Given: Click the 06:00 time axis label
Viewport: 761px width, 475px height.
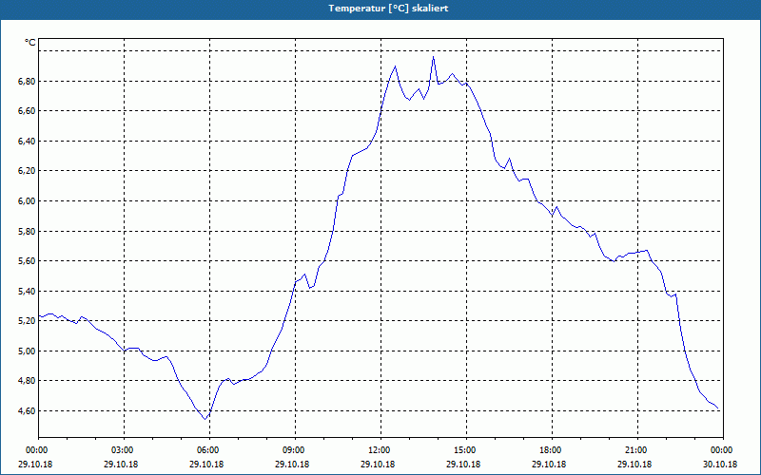Looking at the screenshot, I should tap(209, 450).
